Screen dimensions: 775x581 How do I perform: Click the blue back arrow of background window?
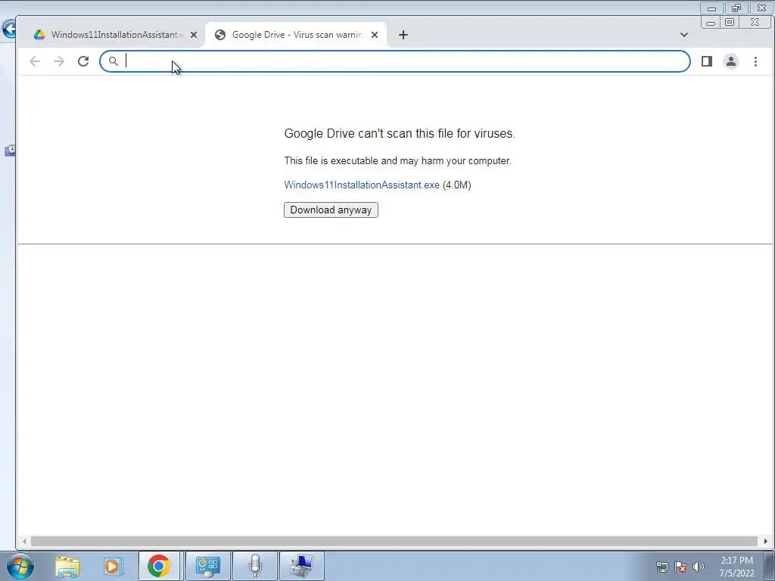8,29
